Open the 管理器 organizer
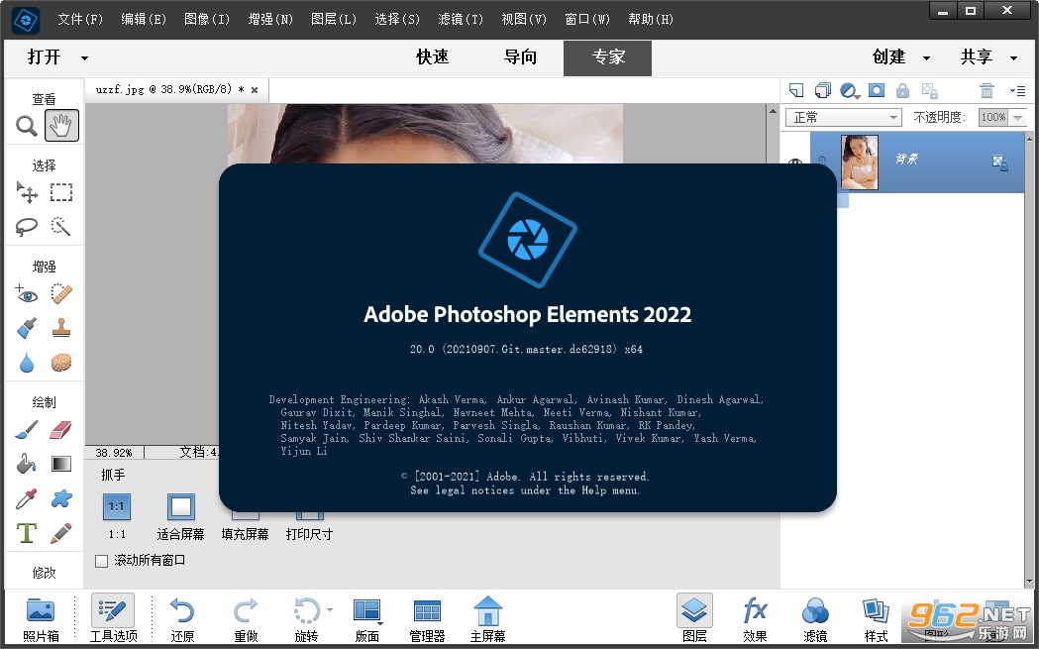Viewport: 1039px width, 649px height. pos(427,618)
